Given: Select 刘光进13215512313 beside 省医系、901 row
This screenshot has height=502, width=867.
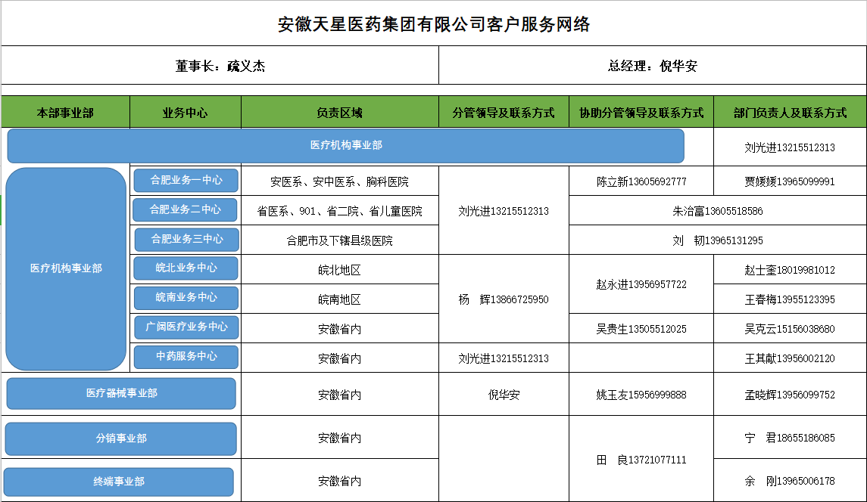Looking at the screenshot, I should tap(504, 211).
